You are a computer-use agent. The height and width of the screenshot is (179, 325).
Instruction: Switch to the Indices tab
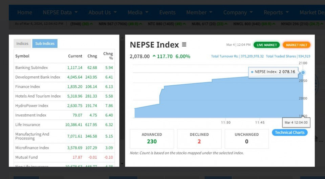22,44
